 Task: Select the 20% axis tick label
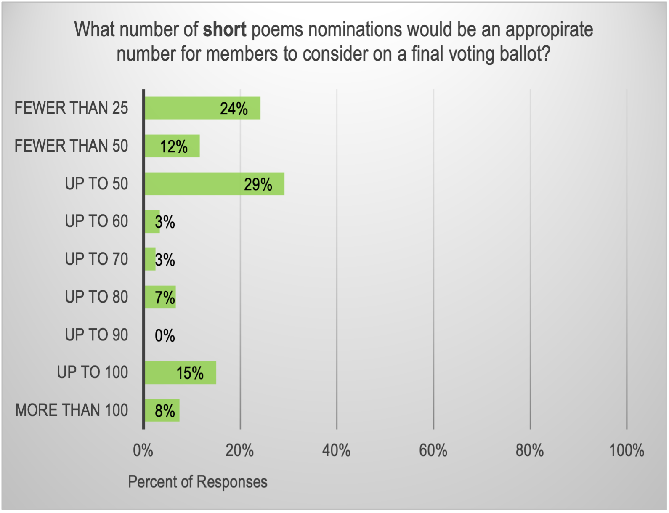239,451
